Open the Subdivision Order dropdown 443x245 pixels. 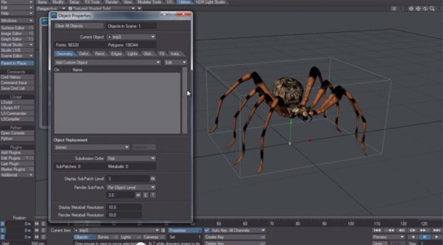(131, 158)
